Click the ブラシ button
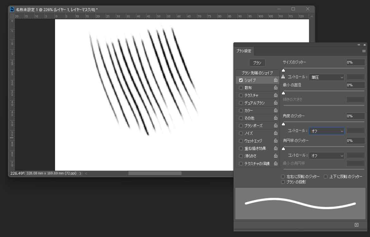The height and width of the screenshot is (237, 370). [257, 63]
